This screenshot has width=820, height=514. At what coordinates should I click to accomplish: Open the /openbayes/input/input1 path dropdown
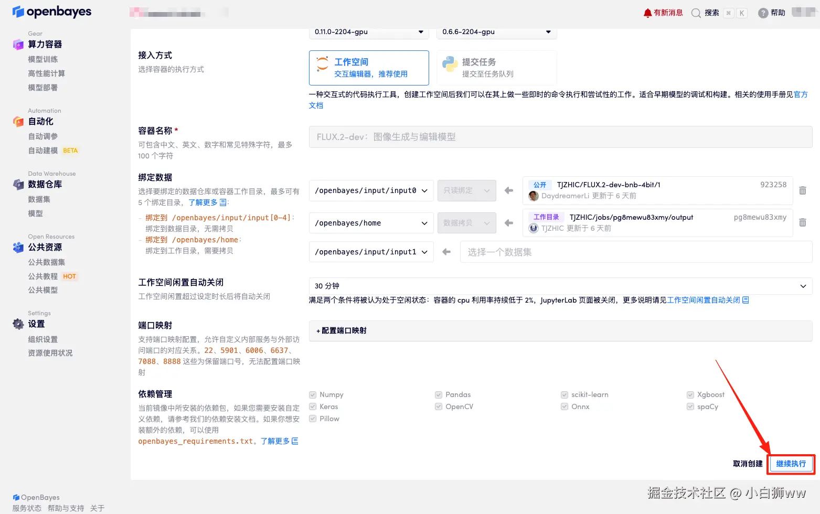371,252
